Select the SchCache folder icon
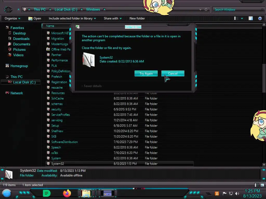 click(x=48, y=98)
